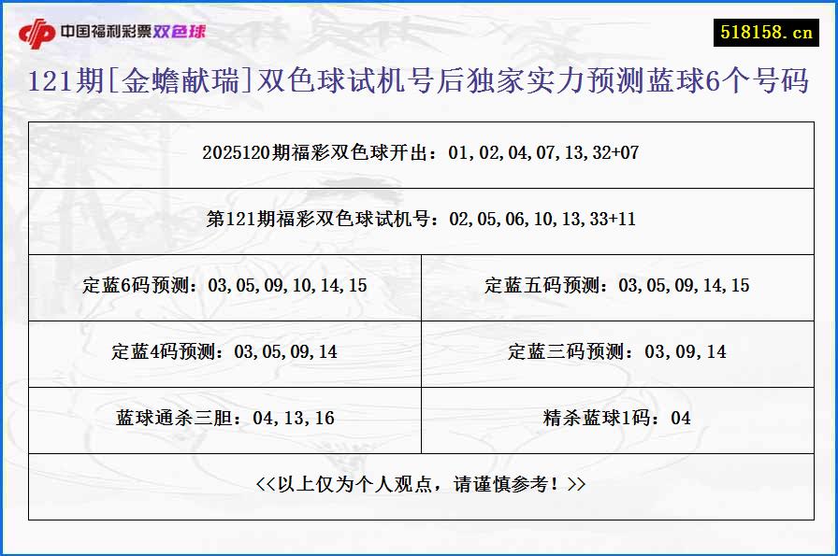Select the 精杀蓝球1码 cell
838x556 pixels.
tap(617, 418)
